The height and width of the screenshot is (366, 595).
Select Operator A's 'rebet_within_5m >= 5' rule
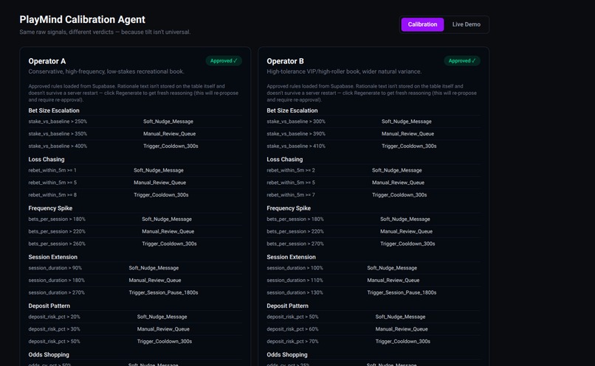point(52,183)
